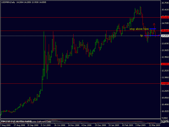Click the 11.2025 price axis value
This screenshot has height=127, width=169.
(x=165, y=91)
